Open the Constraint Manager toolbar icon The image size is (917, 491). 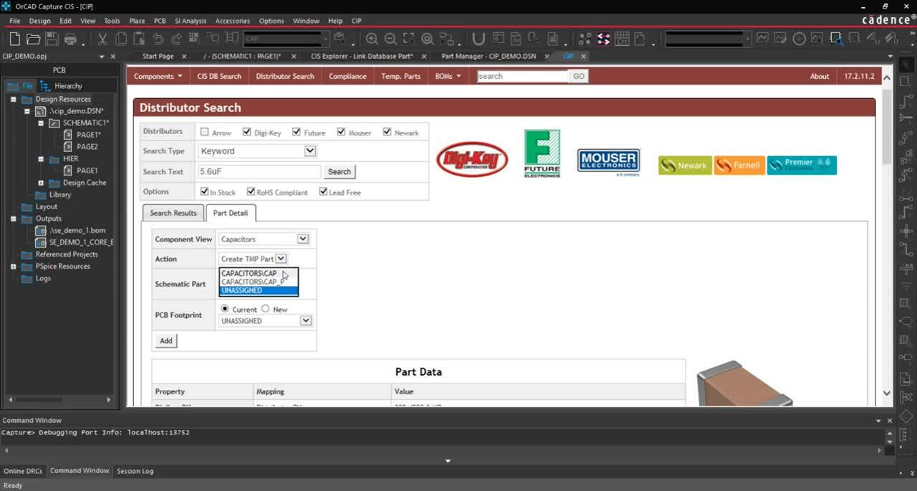[623, 39]
